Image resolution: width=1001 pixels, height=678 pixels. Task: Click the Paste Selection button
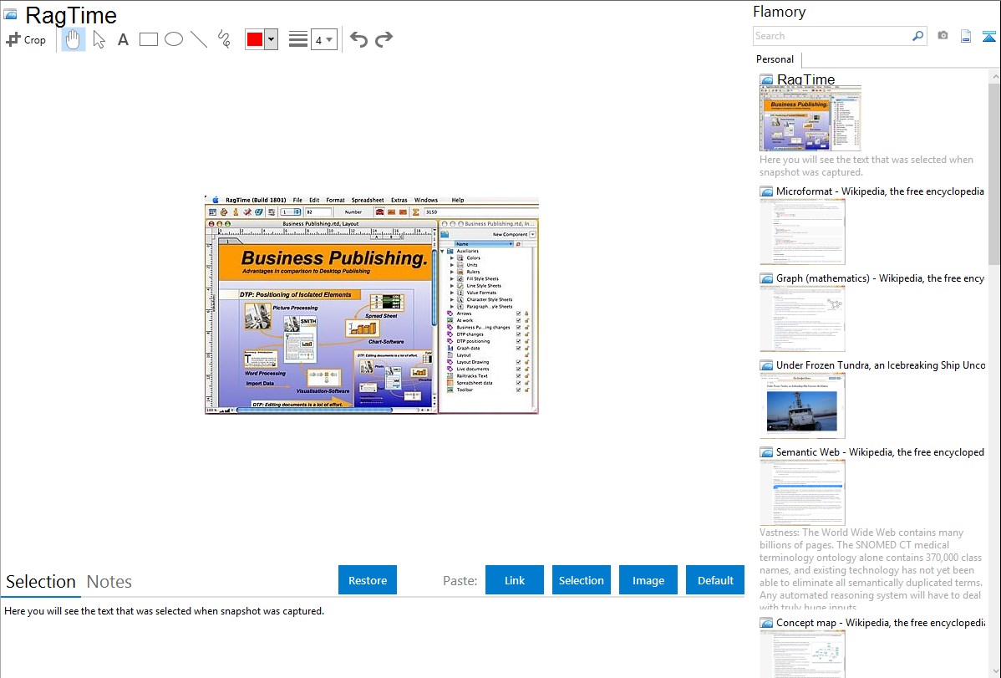[581, 580]
